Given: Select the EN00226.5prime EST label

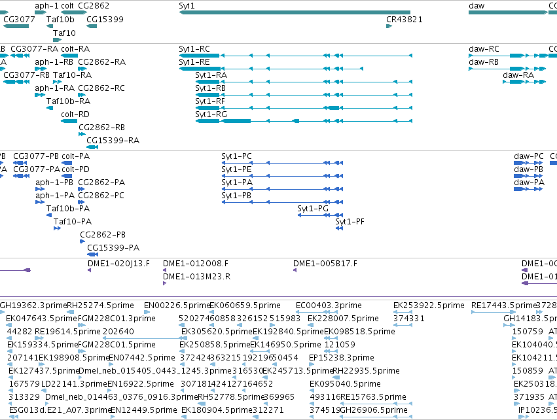Looking at the screenshot, I should pos(177,306).
